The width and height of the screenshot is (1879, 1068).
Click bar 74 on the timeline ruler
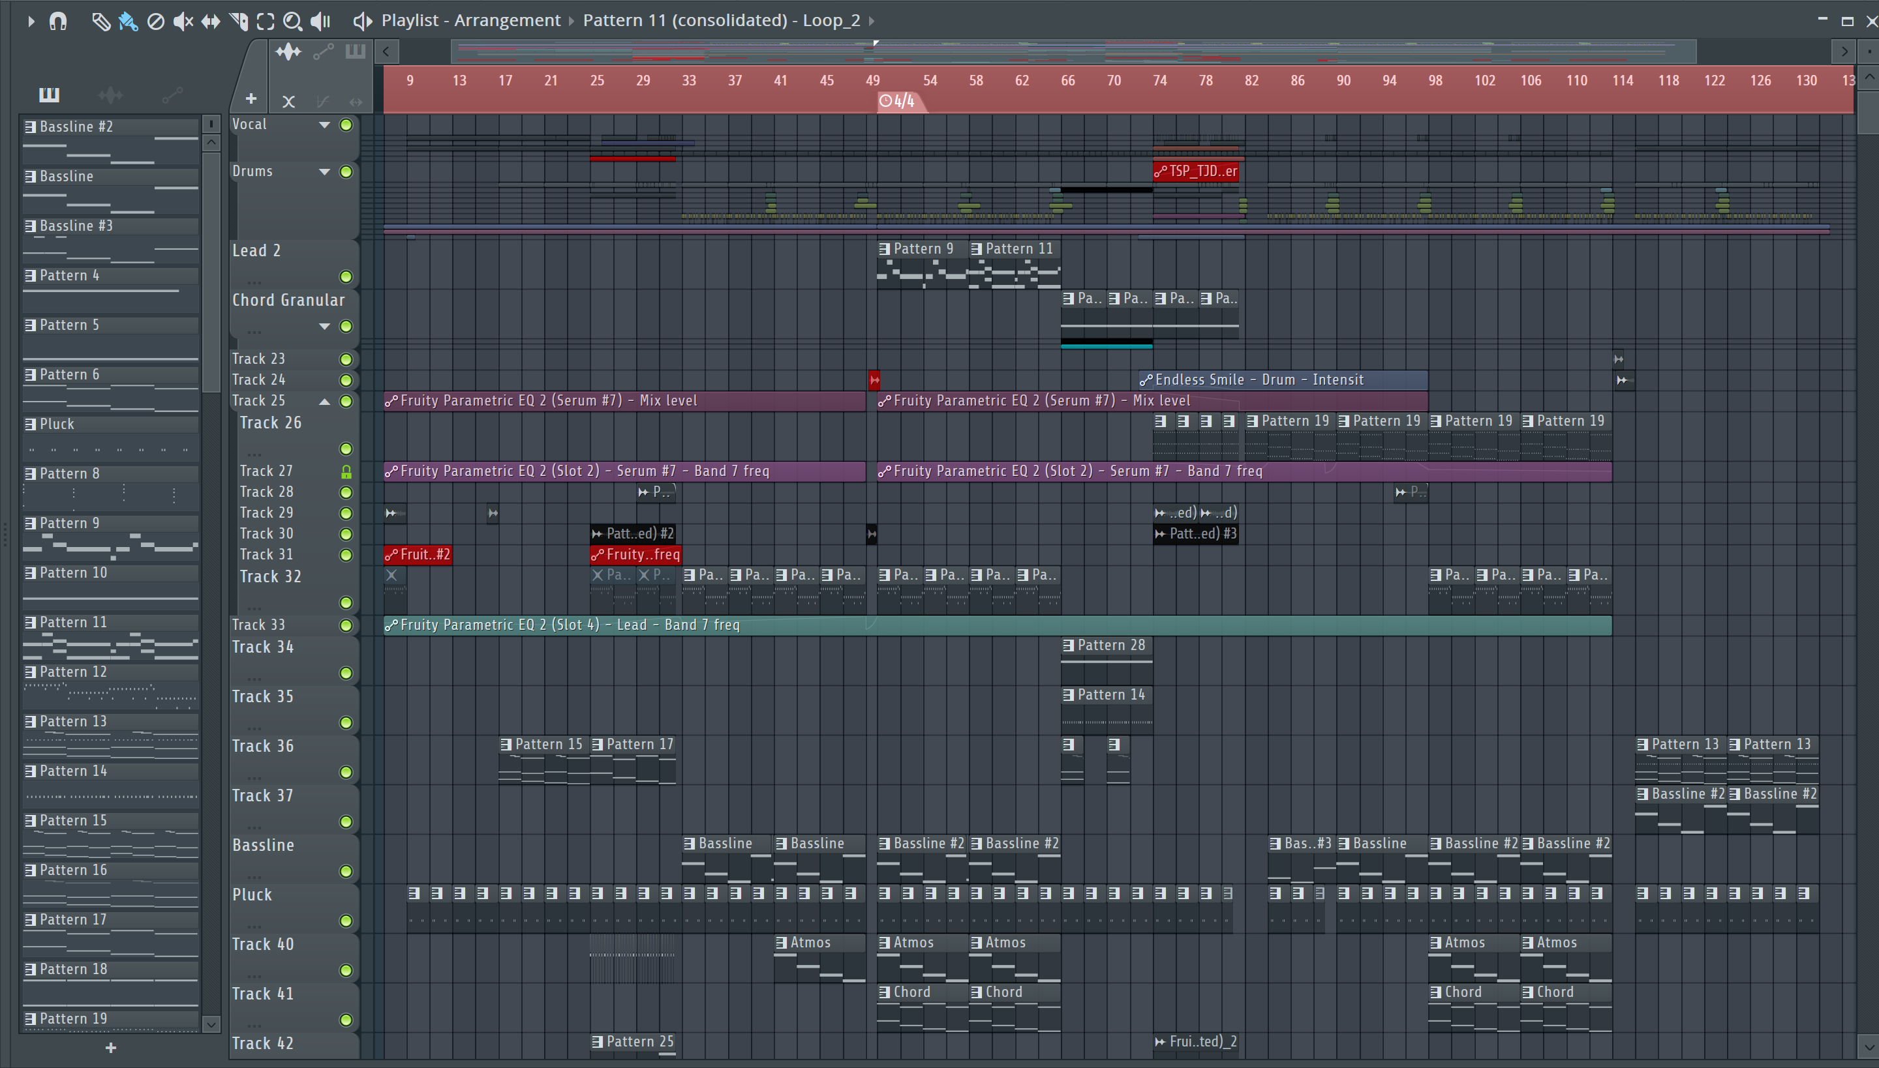point(1160,81)
